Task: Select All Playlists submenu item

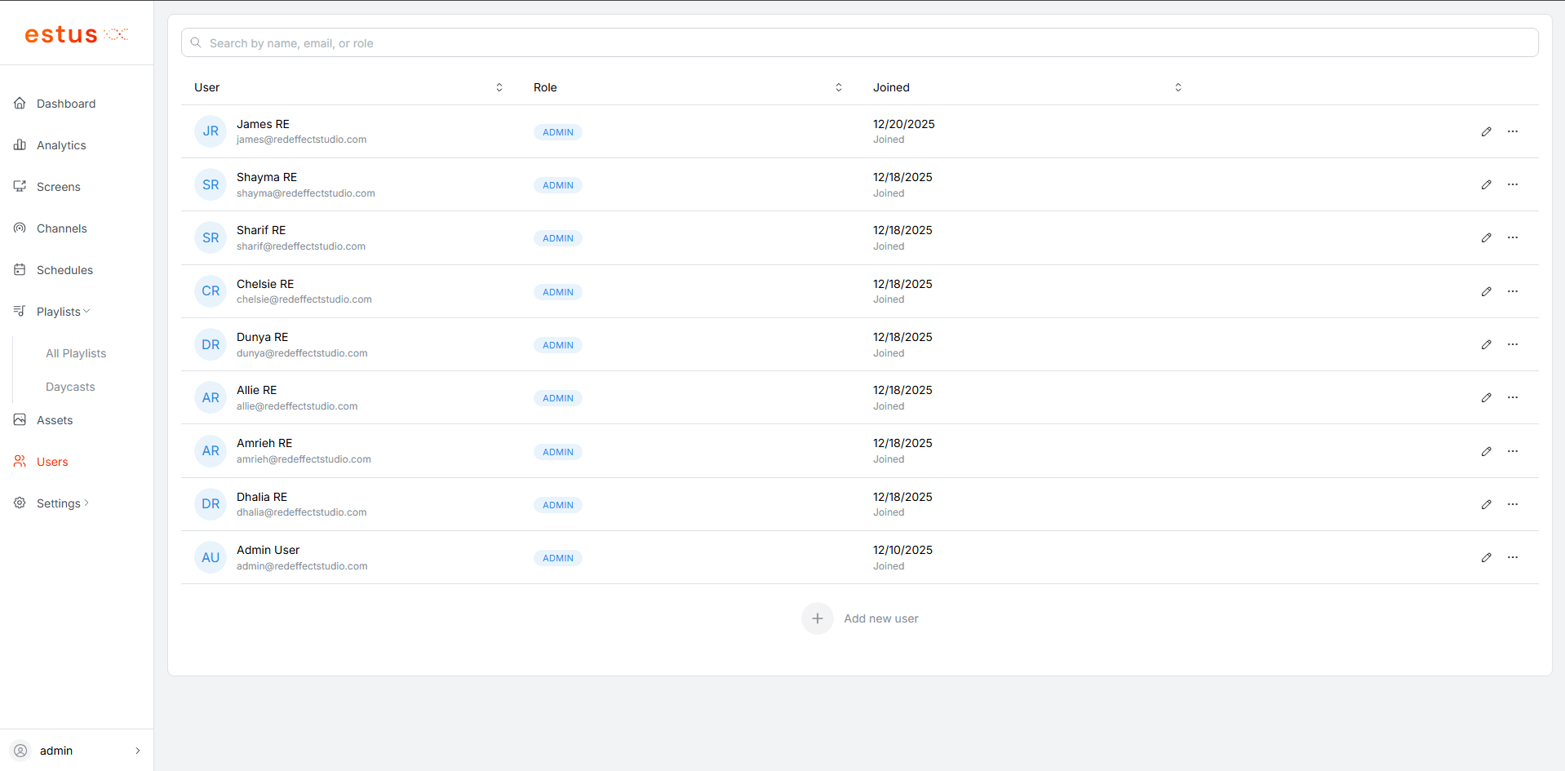Action: pos(76,353)
